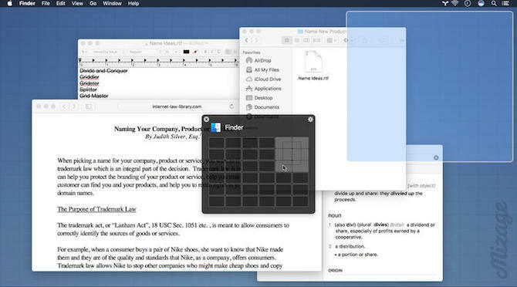Select All My Files in sidebar
The width and height of the screenshot is (517, 287).
point(263,70)
